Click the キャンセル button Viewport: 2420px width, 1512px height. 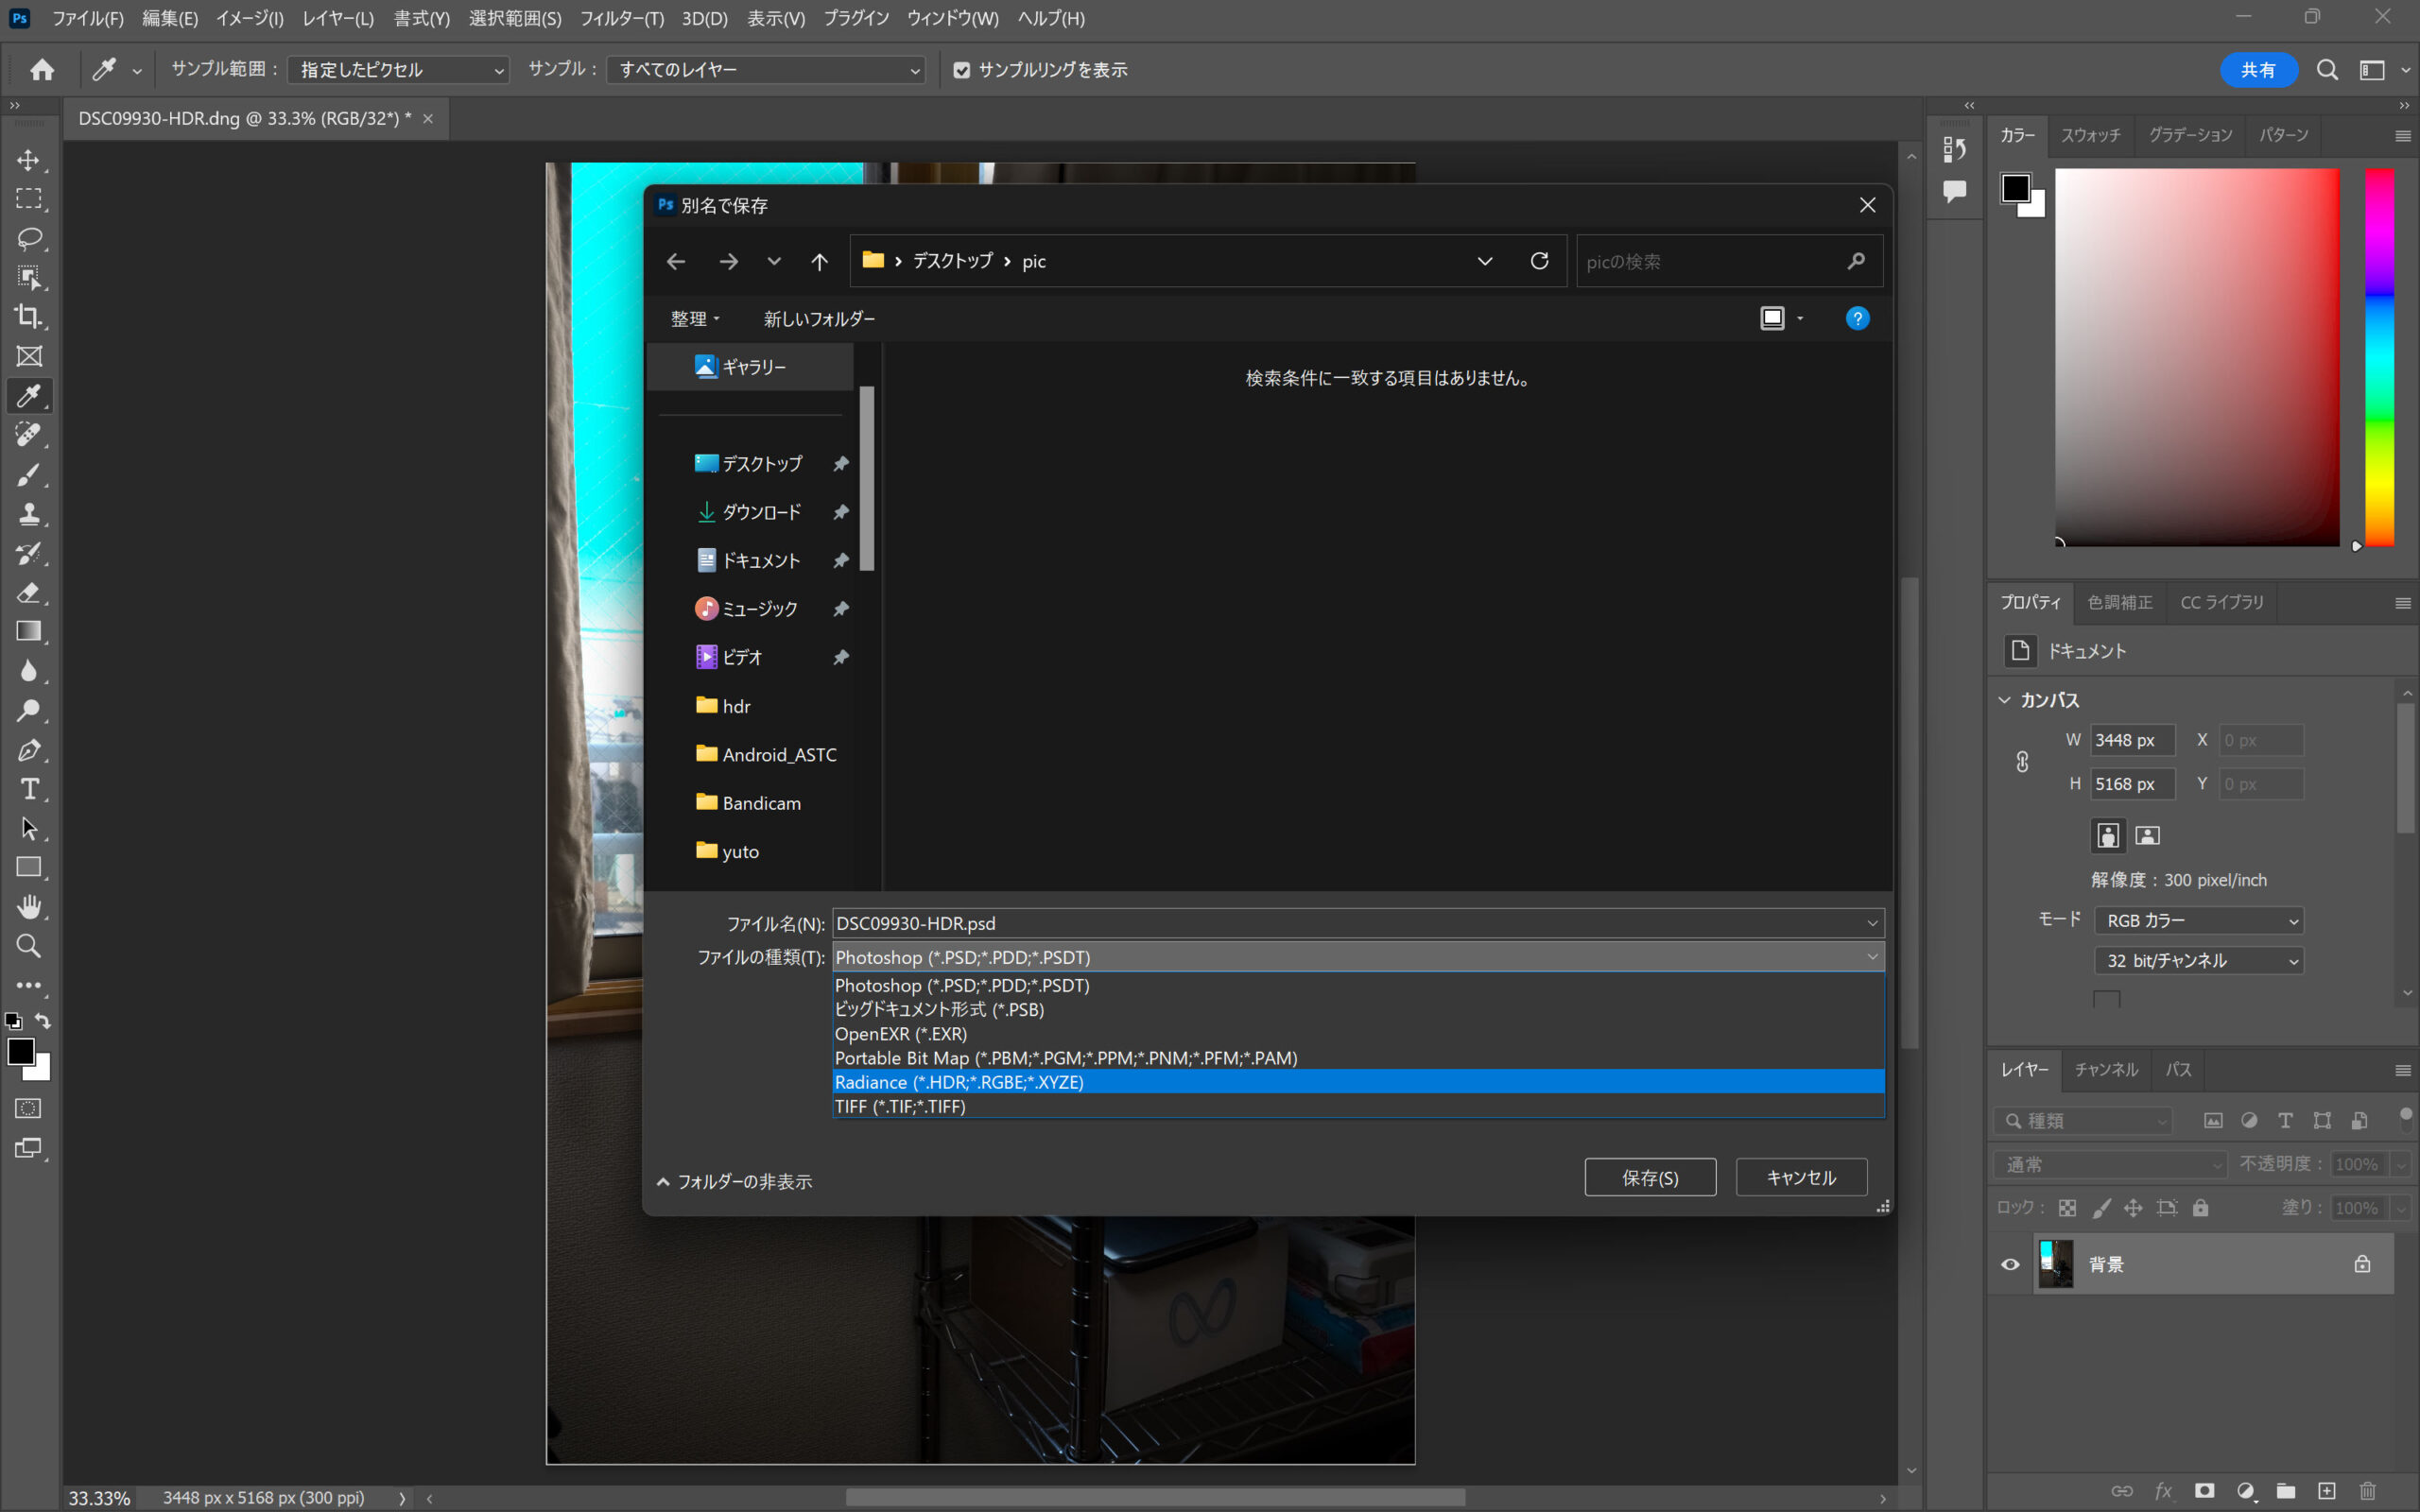[x=1800, y=1178]
